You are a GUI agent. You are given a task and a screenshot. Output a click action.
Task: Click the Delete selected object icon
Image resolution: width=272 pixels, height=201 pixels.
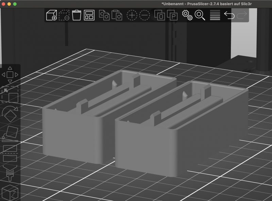pos(64,15)
